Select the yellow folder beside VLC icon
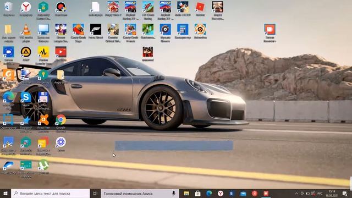Screen dimensions: 352x198 click(x=9, y=29)
